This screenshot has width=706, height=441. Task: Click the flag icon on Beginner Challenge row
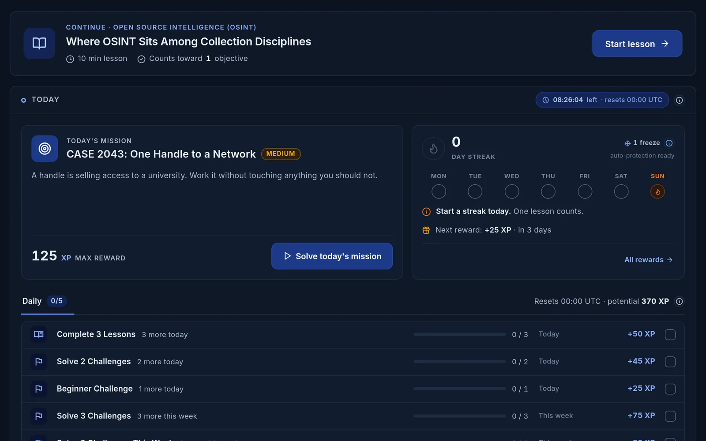pyautogui.click(x=39, y=389)
